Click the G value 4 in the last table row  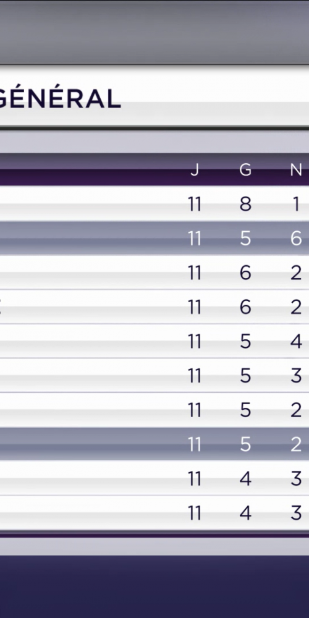coord(245,513)
